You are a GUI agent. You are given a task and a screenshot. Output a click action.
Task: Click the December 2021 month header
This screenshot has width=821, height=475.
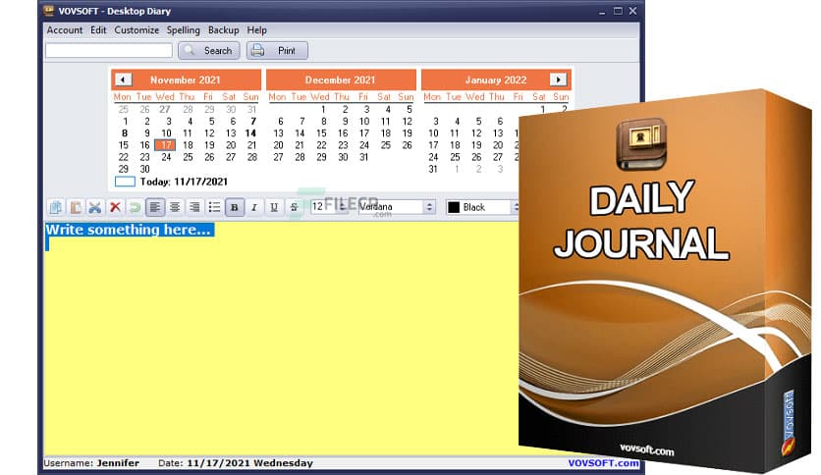pos(341,80)
